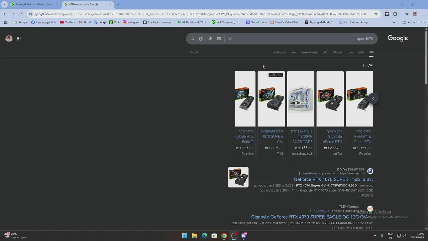Go to the Google logo homepage

[398, 38]
